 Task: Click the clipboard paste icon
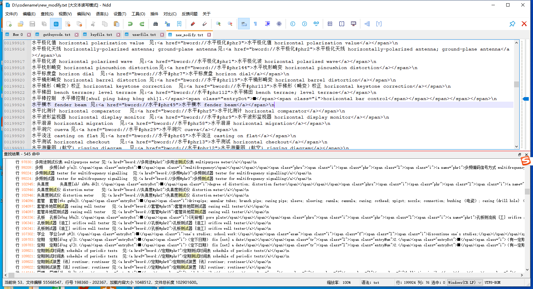[x=117, y=24]
